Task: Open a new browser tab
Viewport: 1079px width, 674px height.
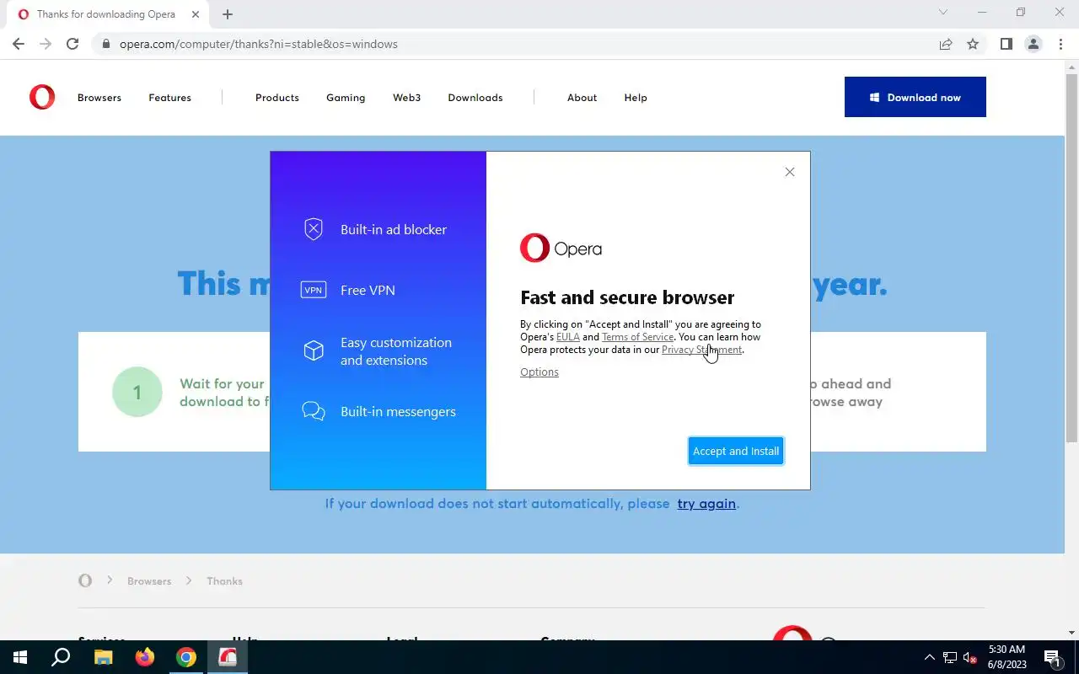Action: pyautogui.click(x=228, y=14)
